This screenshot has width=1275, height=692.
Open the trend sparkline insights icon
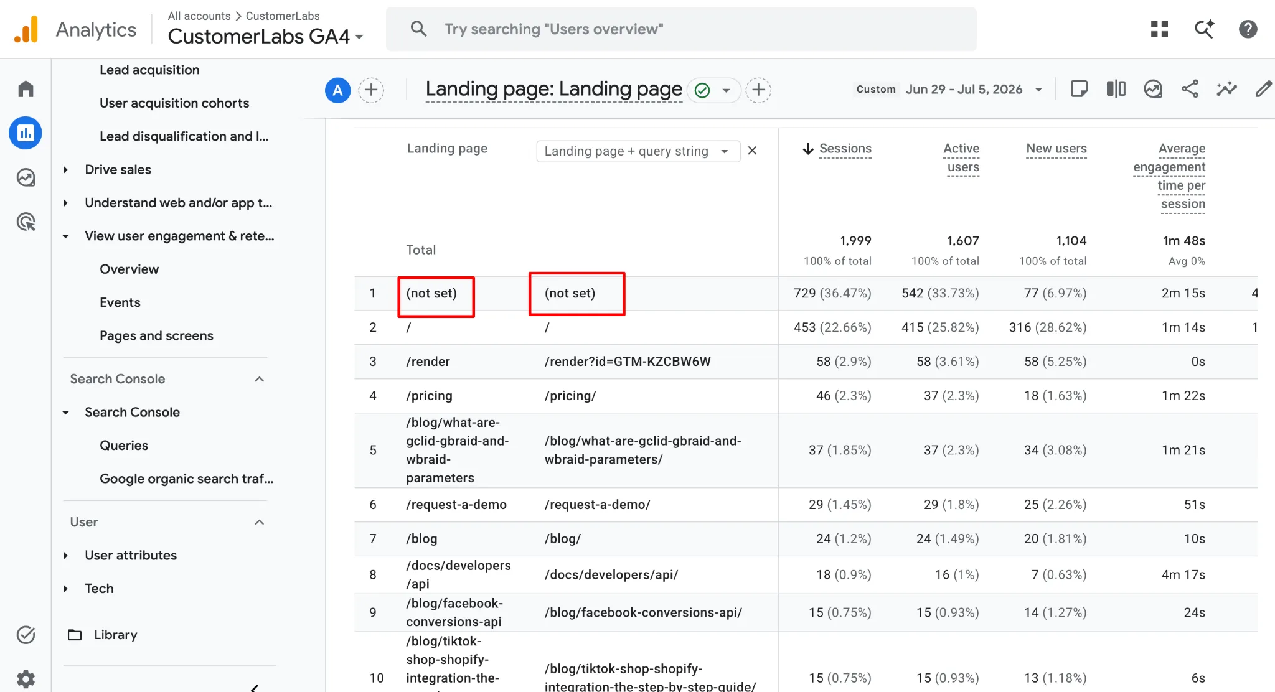click(x=1227, y=89)
